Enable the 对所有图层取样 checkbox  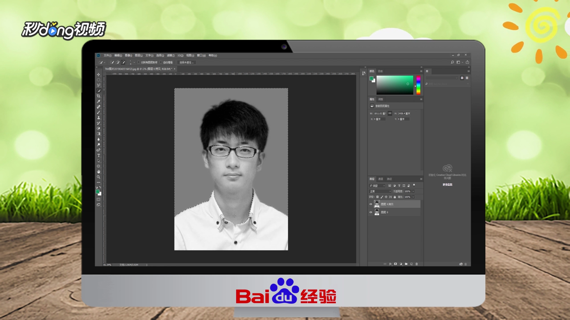click(138, 62)
